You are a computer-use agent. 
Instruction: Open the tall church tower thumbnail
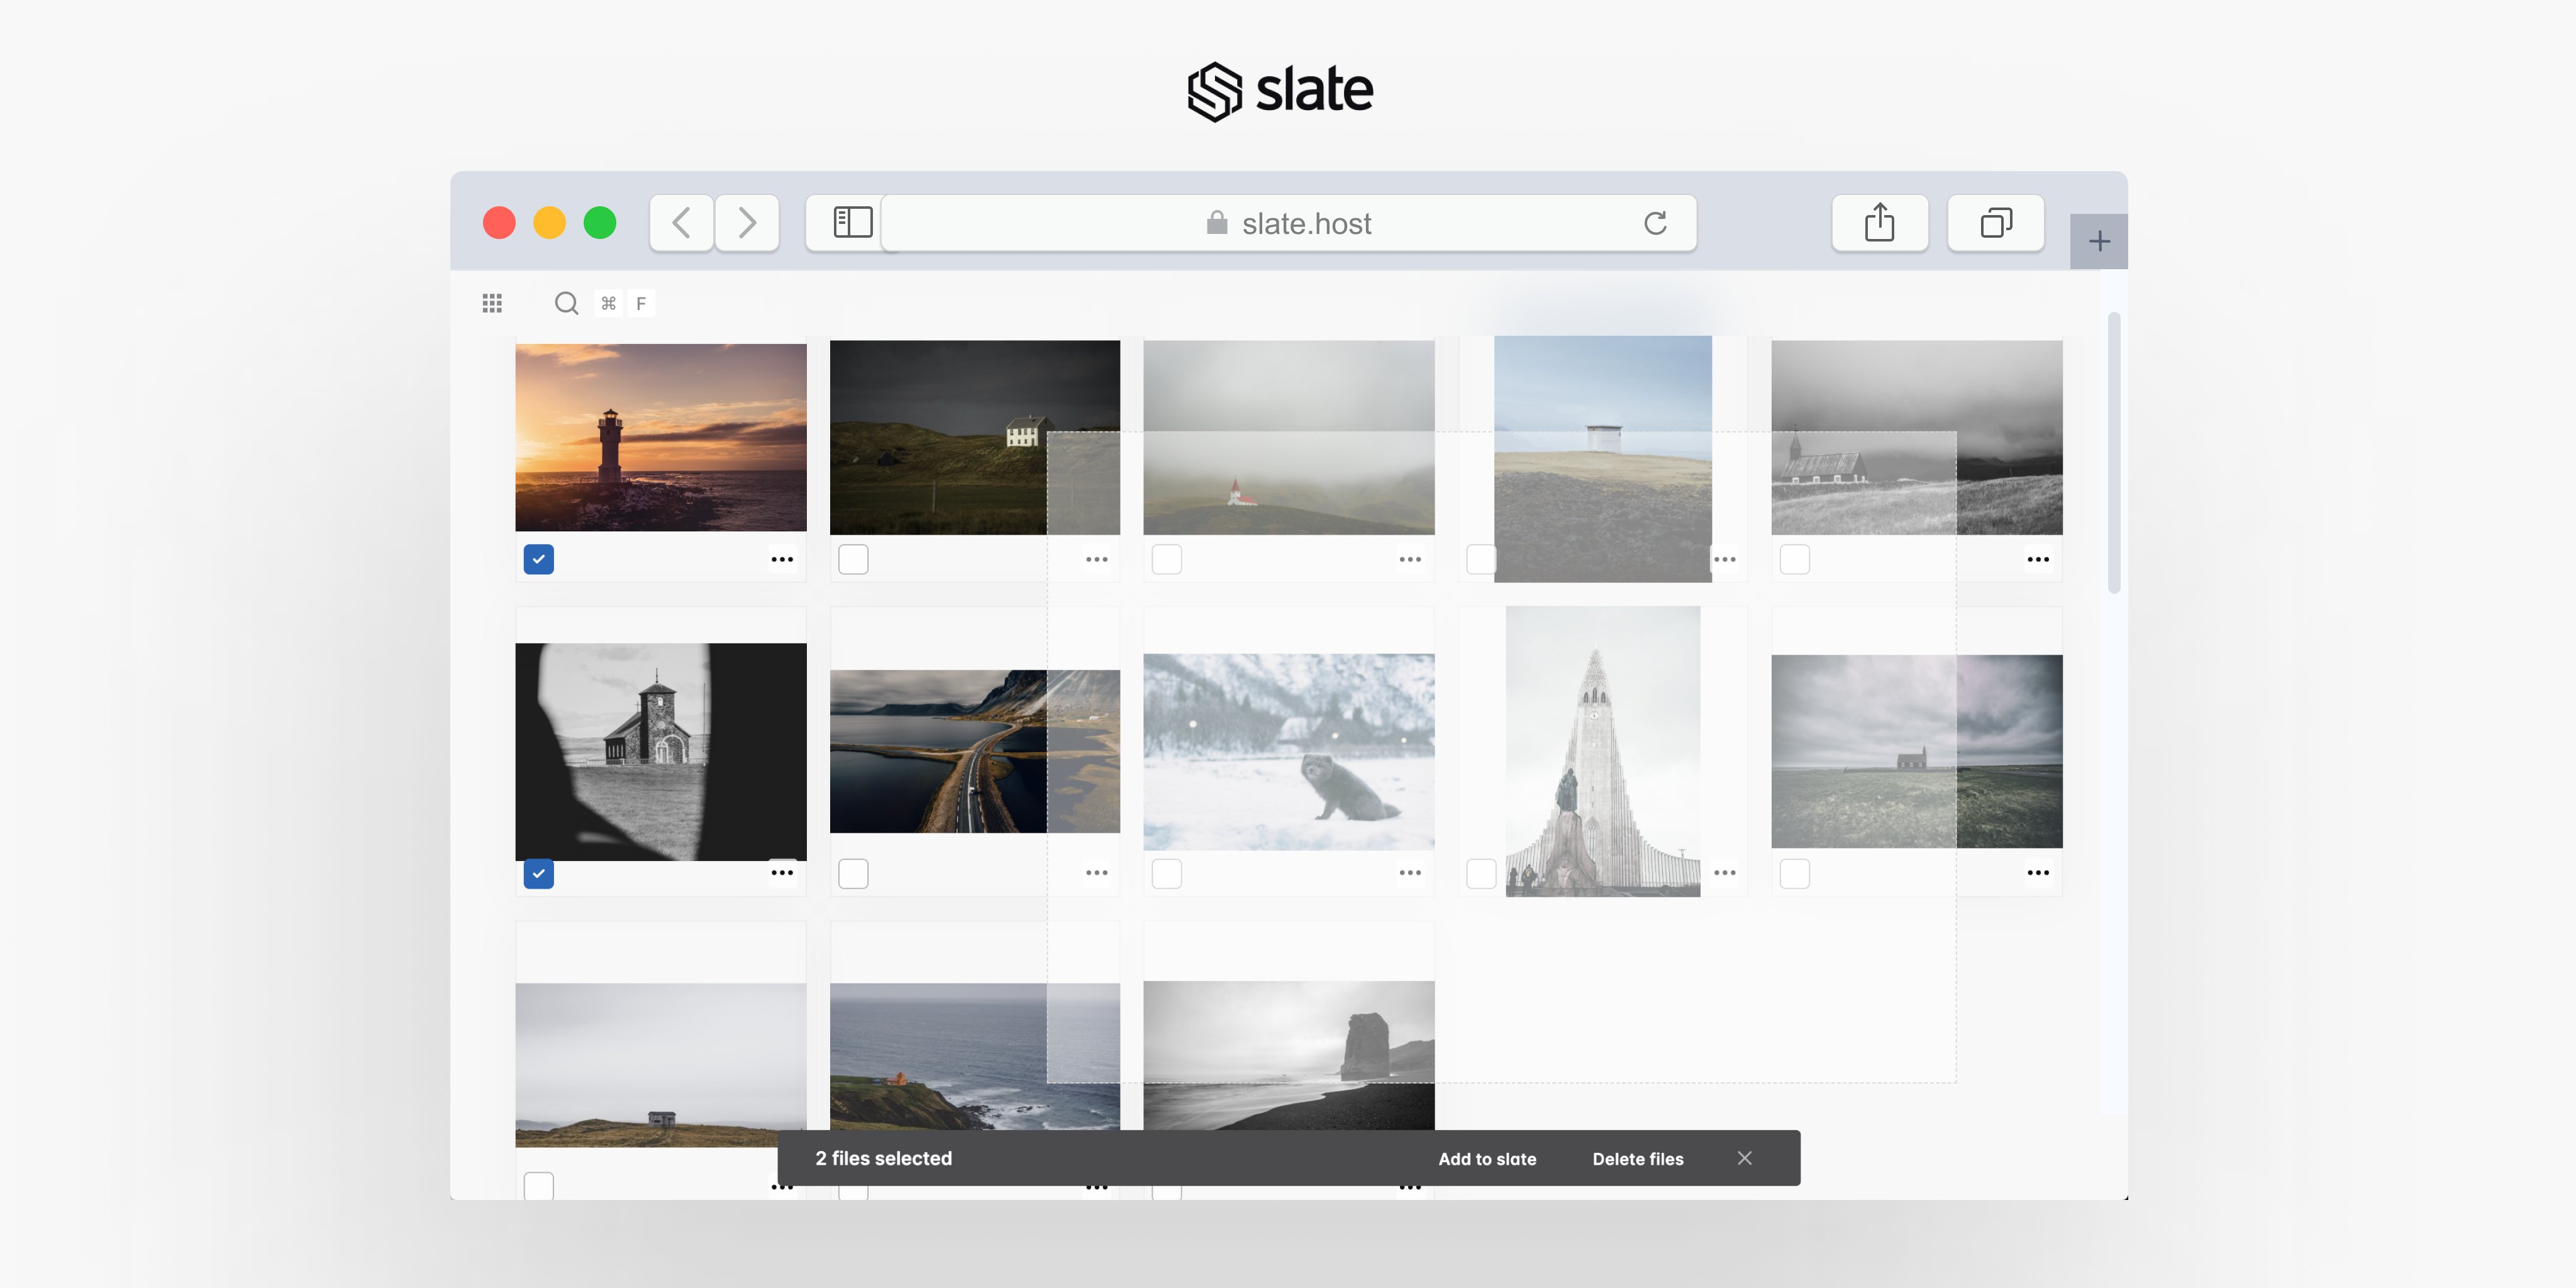(x=1603, y=752)
